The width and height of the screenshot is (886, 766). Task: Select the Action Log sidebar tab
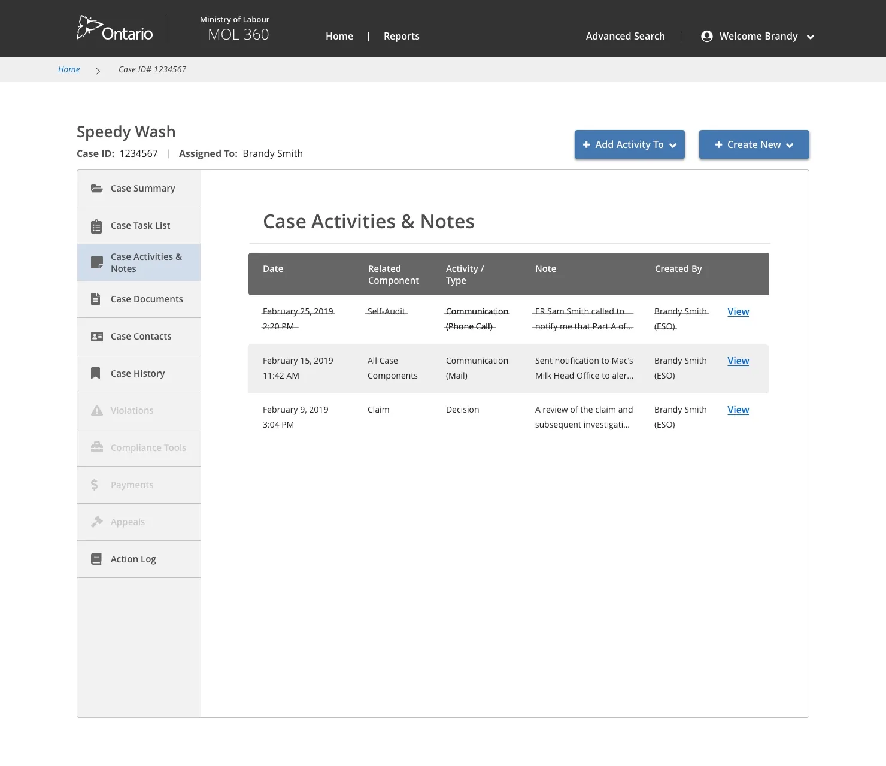(x=139, y=559)
